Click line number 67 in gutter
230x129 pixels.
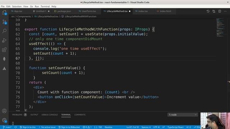18,58
